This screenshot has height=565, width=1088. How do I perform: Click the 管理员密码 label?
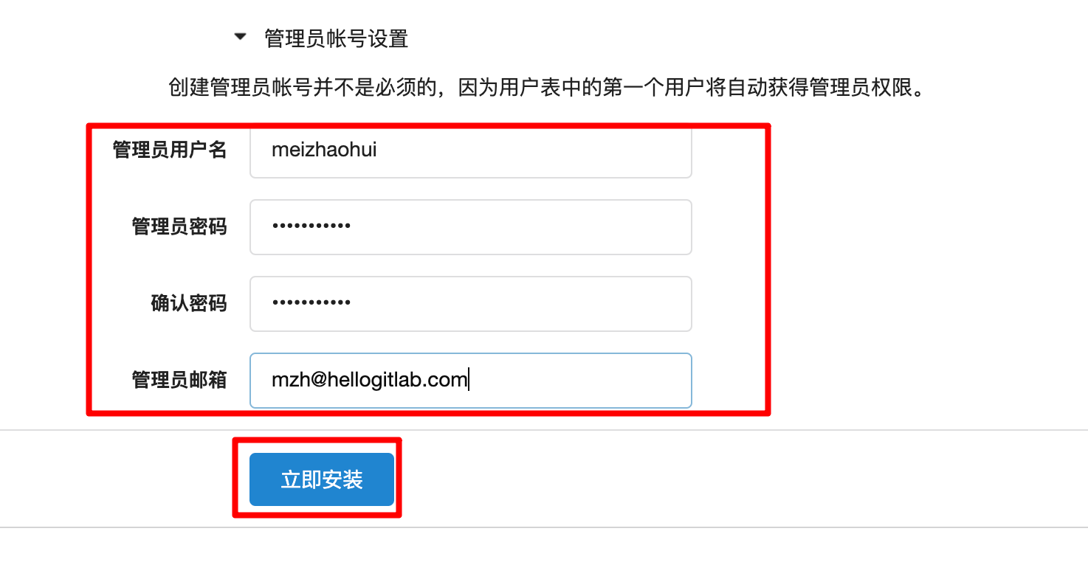coord(179,227)
